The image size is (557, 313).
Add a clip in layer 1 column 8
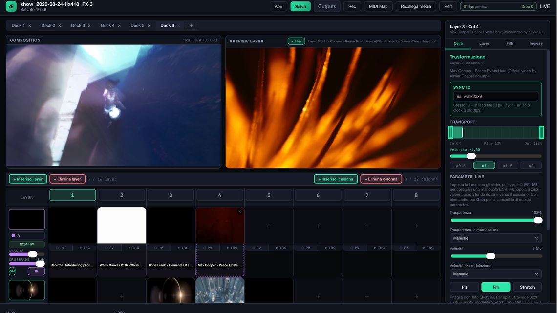pyautogui.click(x=416, y=226)
